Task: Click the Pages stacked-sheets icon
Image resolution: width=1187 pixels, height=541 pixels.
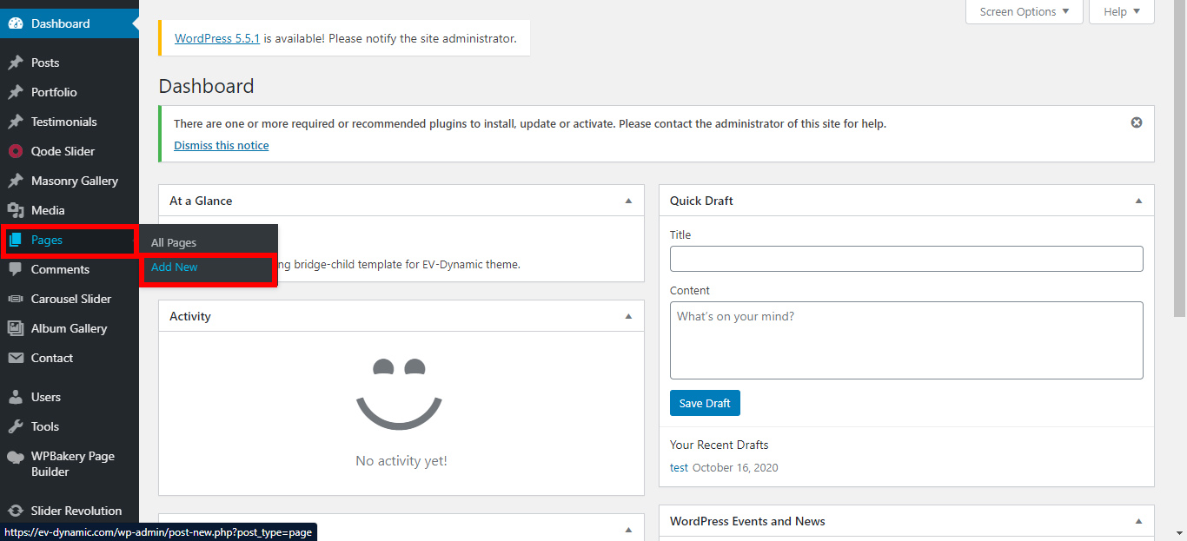Action: click(16, 240)
